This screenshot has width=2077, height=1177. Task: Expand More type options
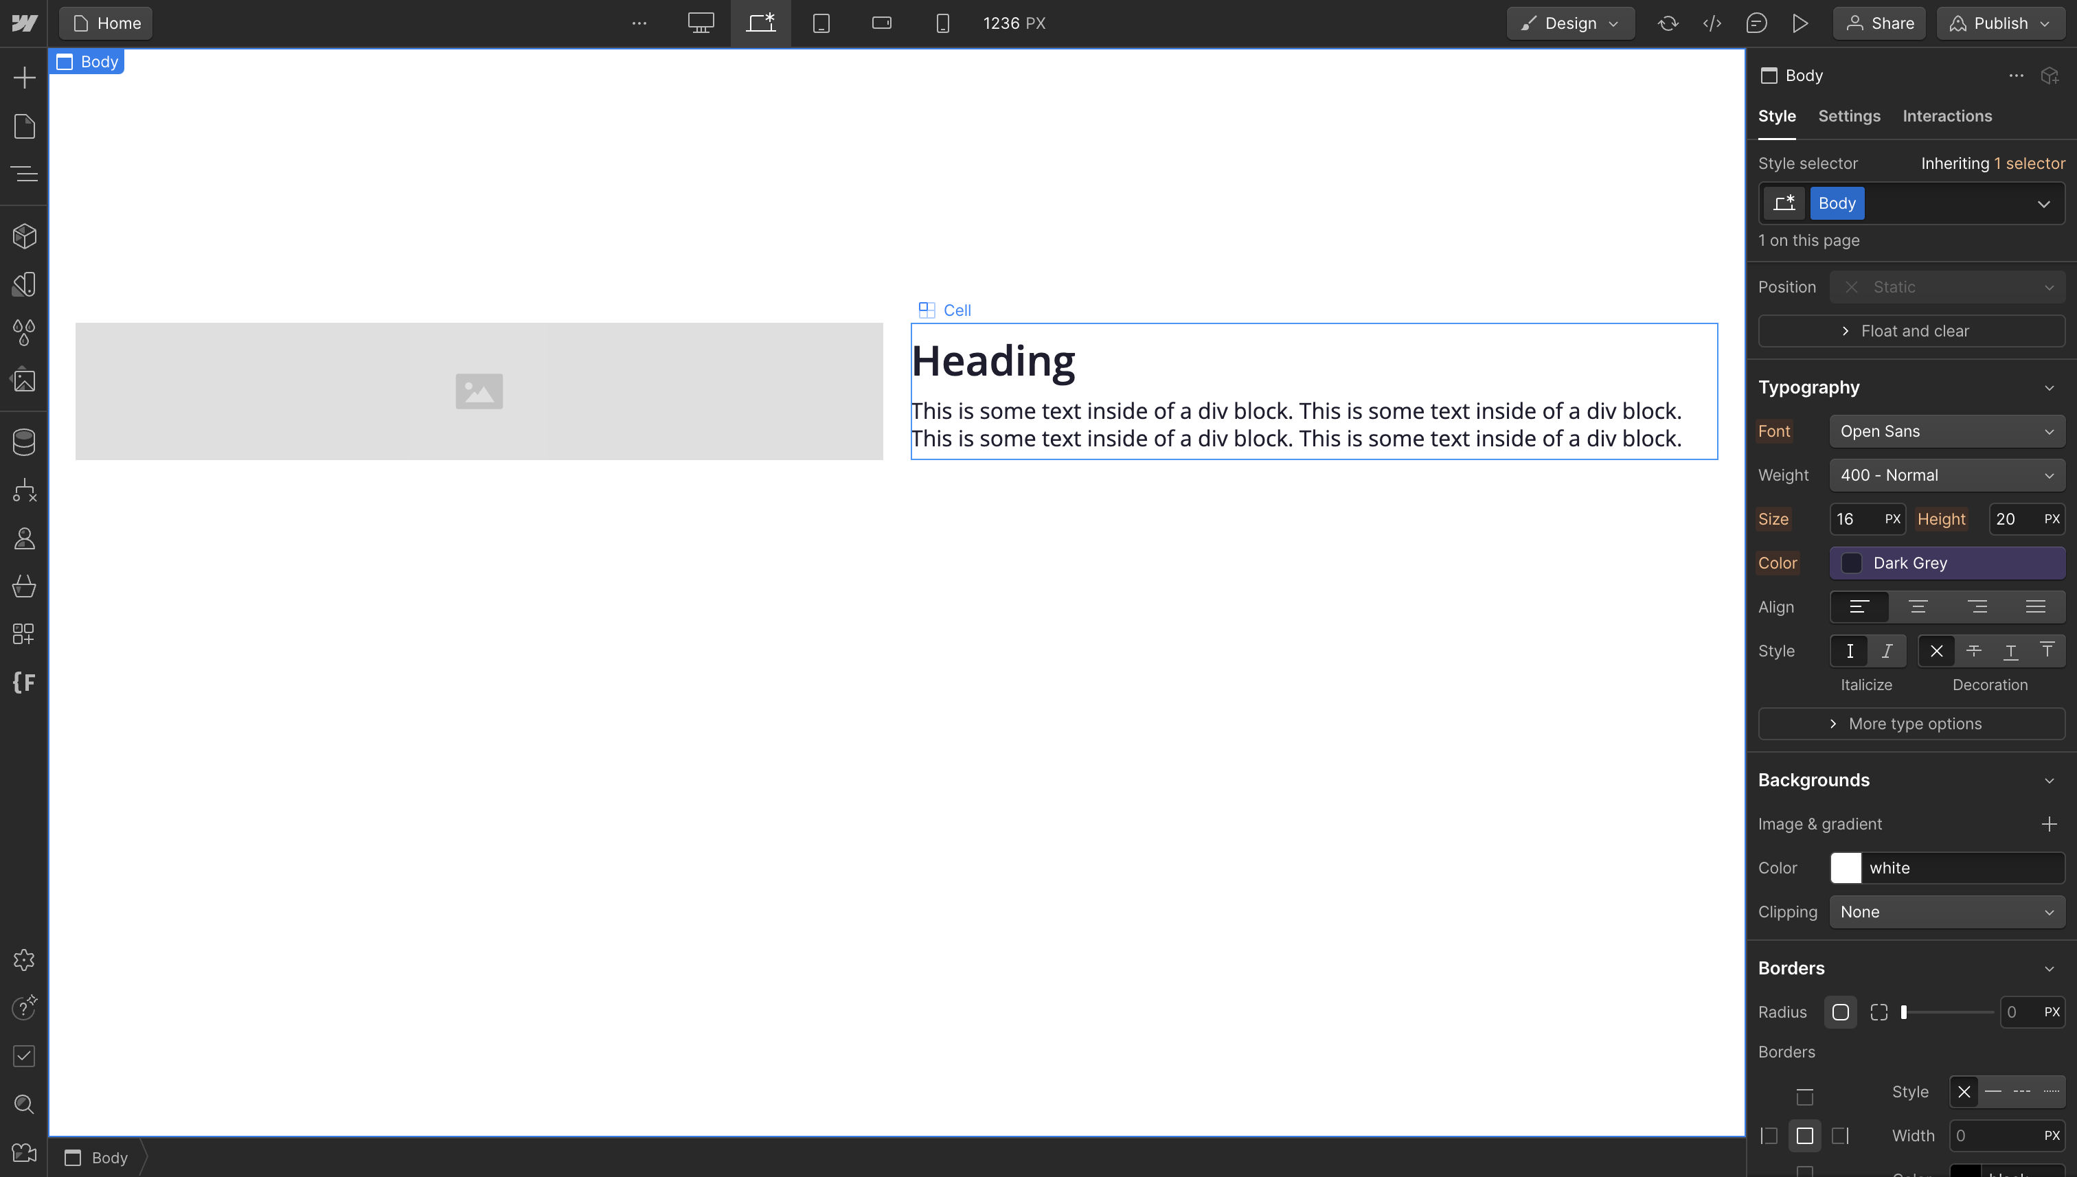click(x=1911, y=724)
